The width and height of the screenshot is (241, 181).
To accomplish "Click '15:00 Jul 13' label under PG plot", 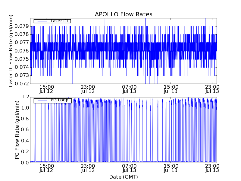I will point(171,168).
